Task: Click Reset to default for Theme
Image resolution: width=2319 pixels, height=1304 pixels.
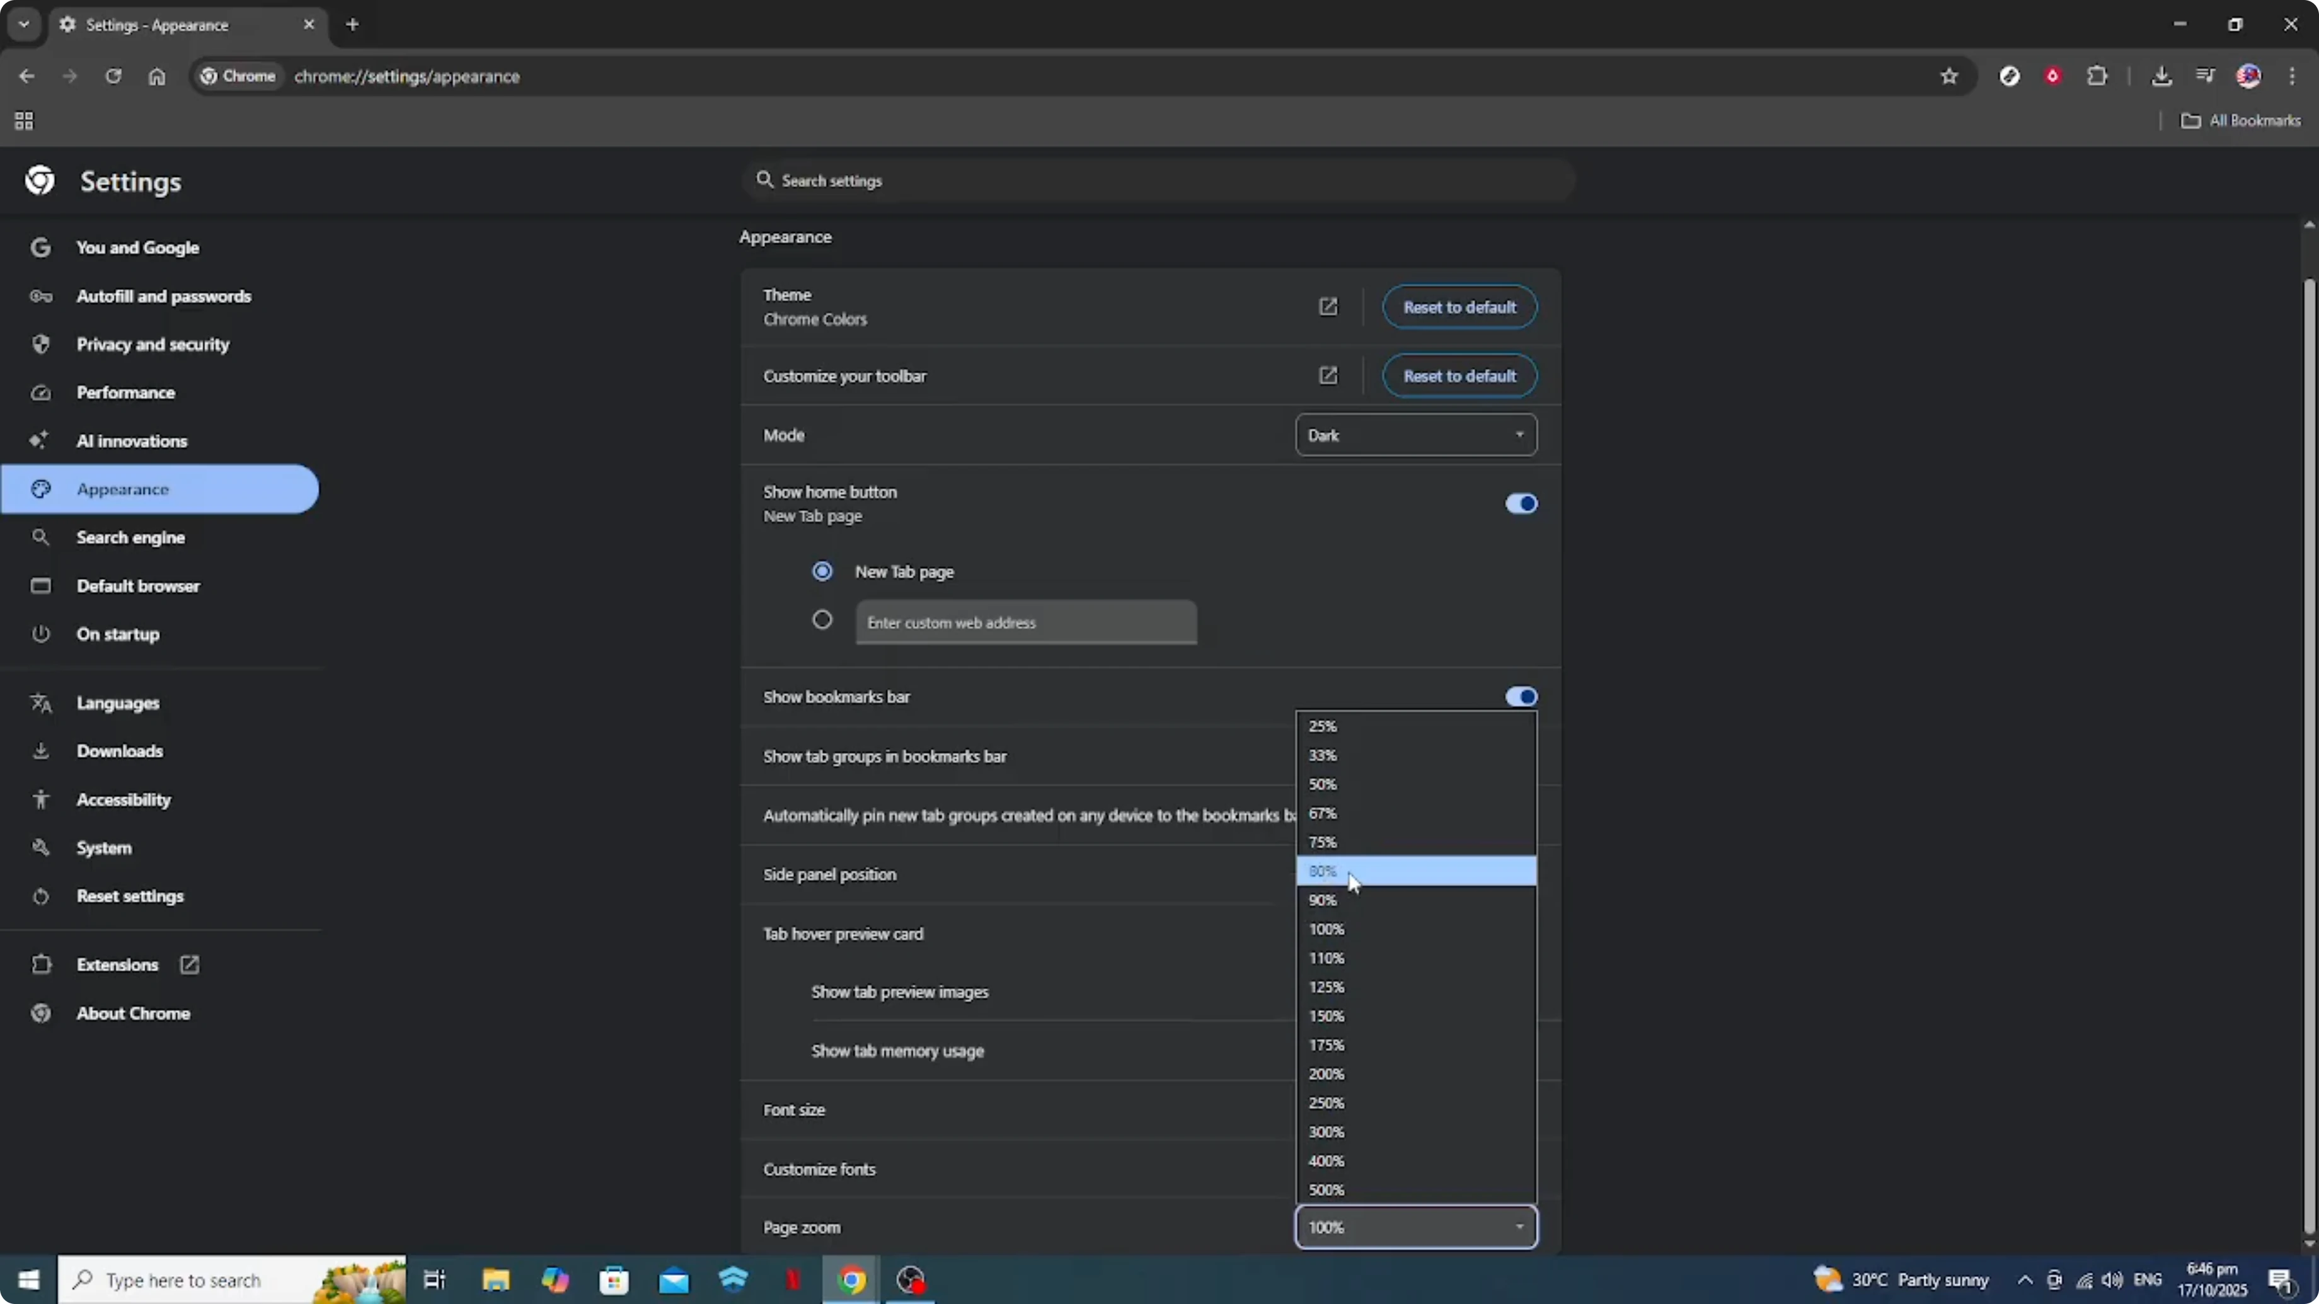Action: [1458, 307]
